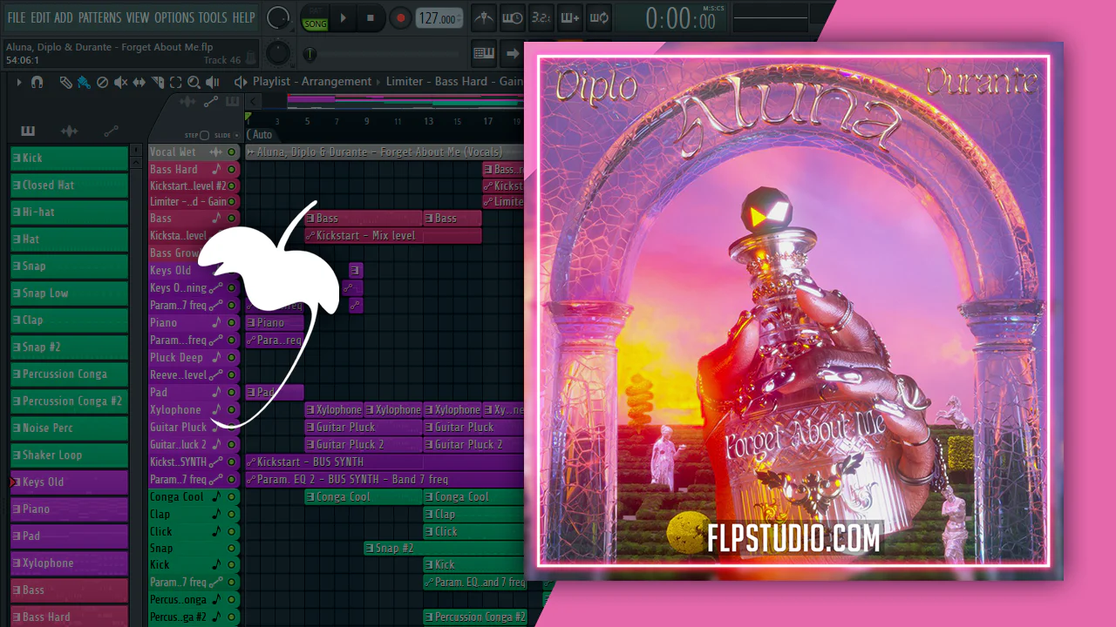Select the Shaker Loop pattern
This screenshot has width=1116, height=627.
[70, 455]
